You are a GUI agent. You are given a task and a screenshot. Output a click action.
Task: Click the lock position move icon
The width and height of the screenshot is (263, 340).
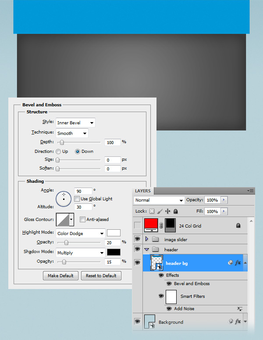167,211
